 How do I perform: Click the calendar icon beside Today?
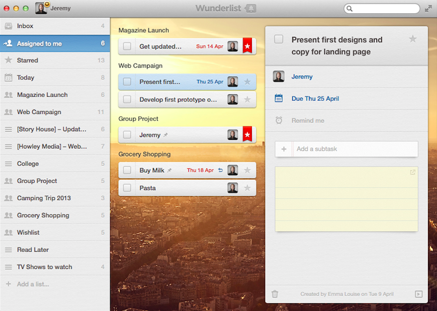point(9,77)
